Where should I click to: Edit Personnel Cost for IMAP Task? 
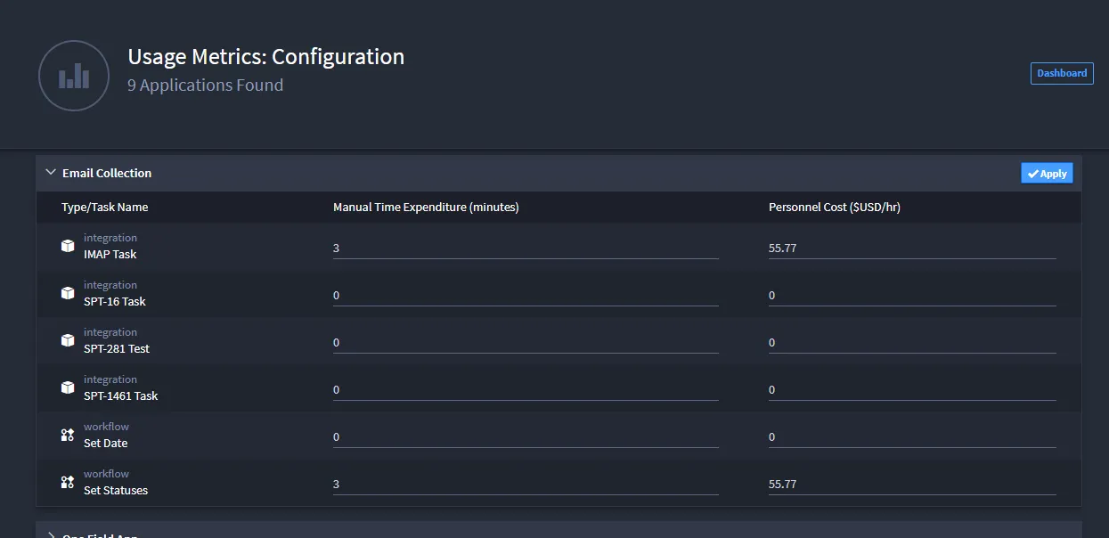tap(912, 248)
